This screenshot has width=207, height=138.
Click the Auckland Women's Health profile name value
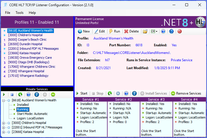tap(113, 38)
